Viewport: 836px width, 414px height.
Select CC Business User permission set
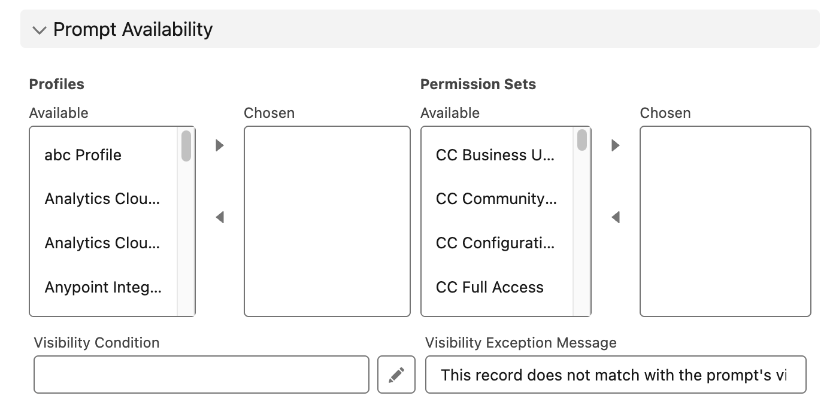click(x=495, y=155)
